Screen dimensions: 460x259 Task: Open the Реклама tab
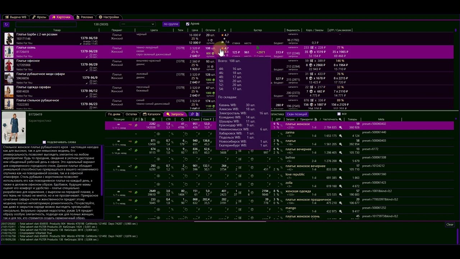tap(84, 17)
